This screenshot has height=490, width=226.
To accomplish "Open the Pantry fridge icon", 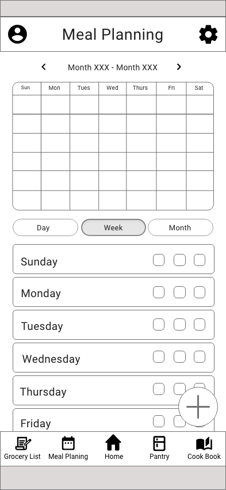I will 159,443.
